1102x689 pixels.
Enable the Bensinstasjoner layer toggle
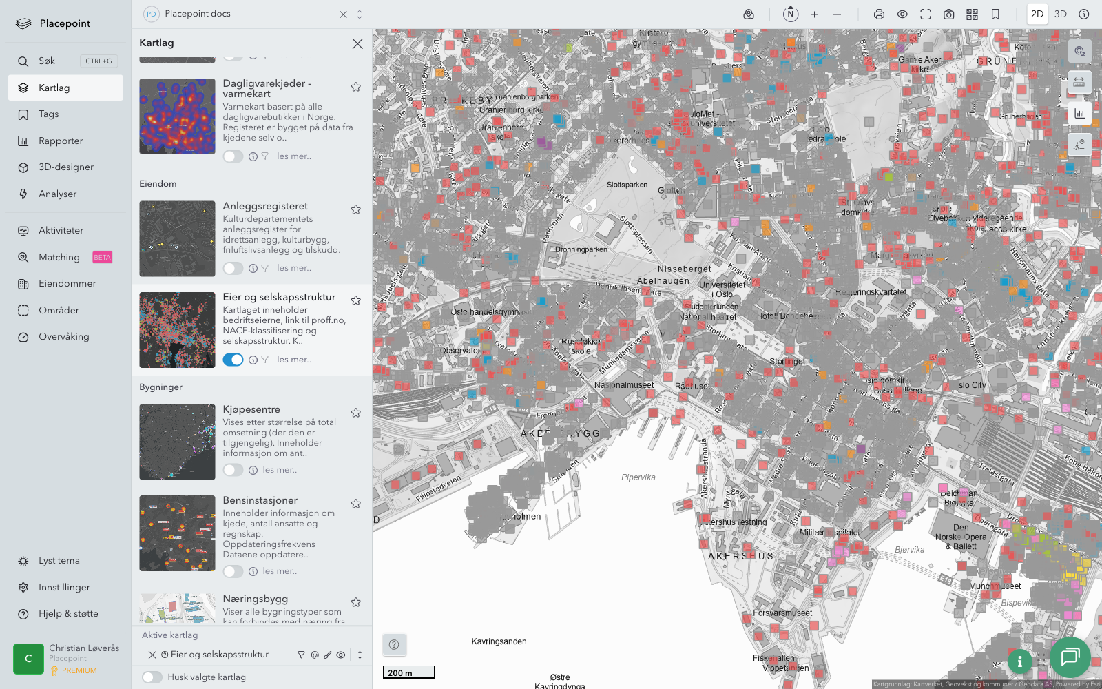233,571
